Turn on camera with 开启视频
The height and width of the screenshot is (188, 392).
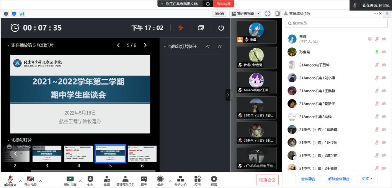click(x=30, y=179)
